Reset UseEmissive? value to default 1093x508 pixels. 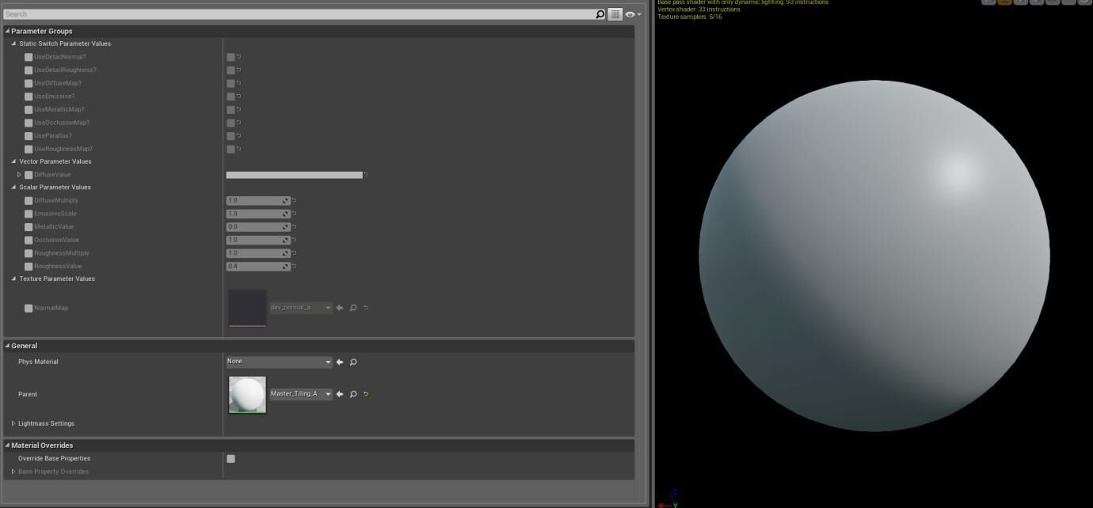pyautogui.click(x=238, y=97)
